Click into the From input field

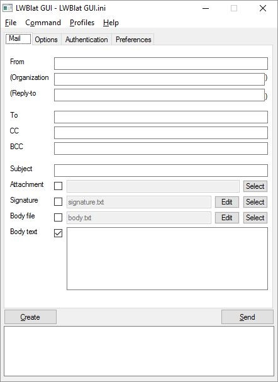tap(161, 64)
